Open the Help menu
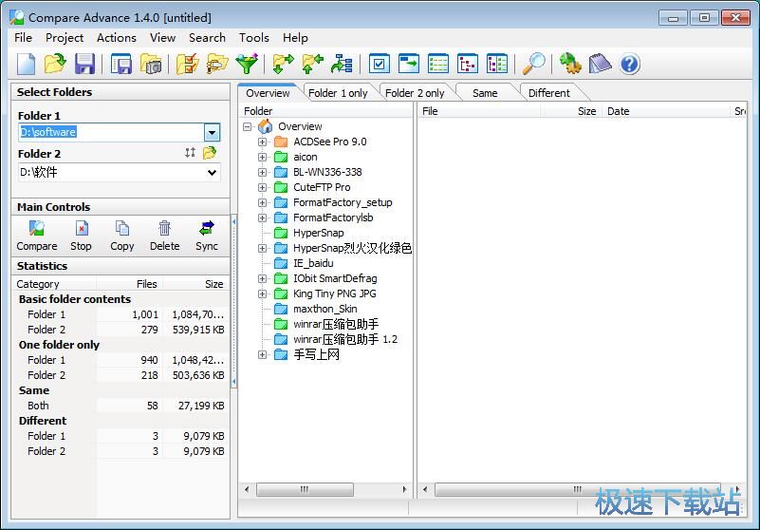The image size is (760, 530). pyautogui.click(x=295, y=38)
